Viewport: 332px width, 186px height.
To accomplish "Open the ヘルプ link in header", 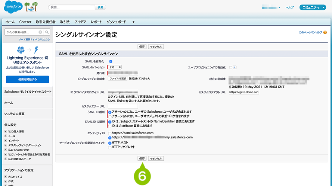I will click(289, 7).
